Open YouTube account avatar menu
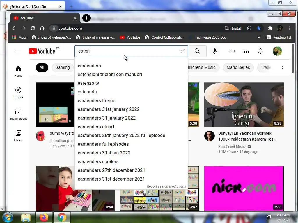298x223 pixels. (x=277, y=51)
